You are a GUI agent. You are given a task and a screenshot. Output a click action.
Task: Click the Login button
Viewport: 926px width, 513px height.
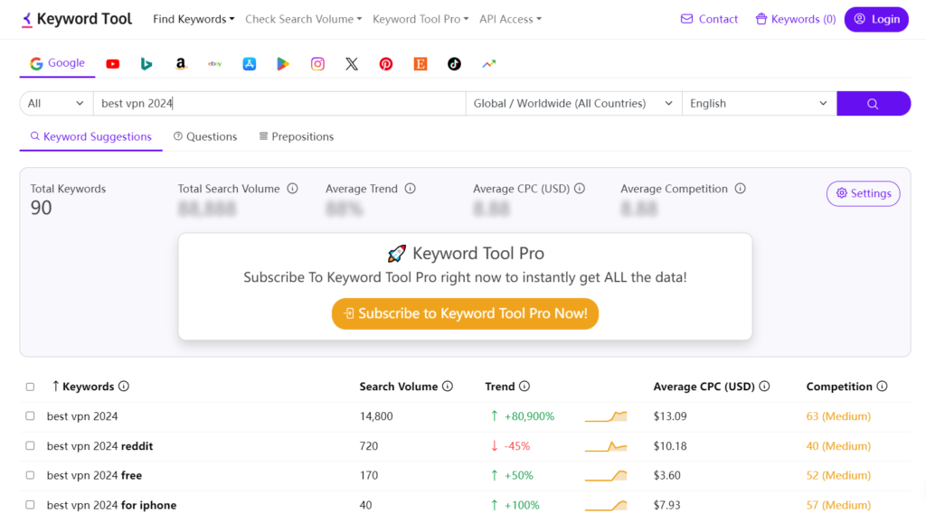(876, 20)
